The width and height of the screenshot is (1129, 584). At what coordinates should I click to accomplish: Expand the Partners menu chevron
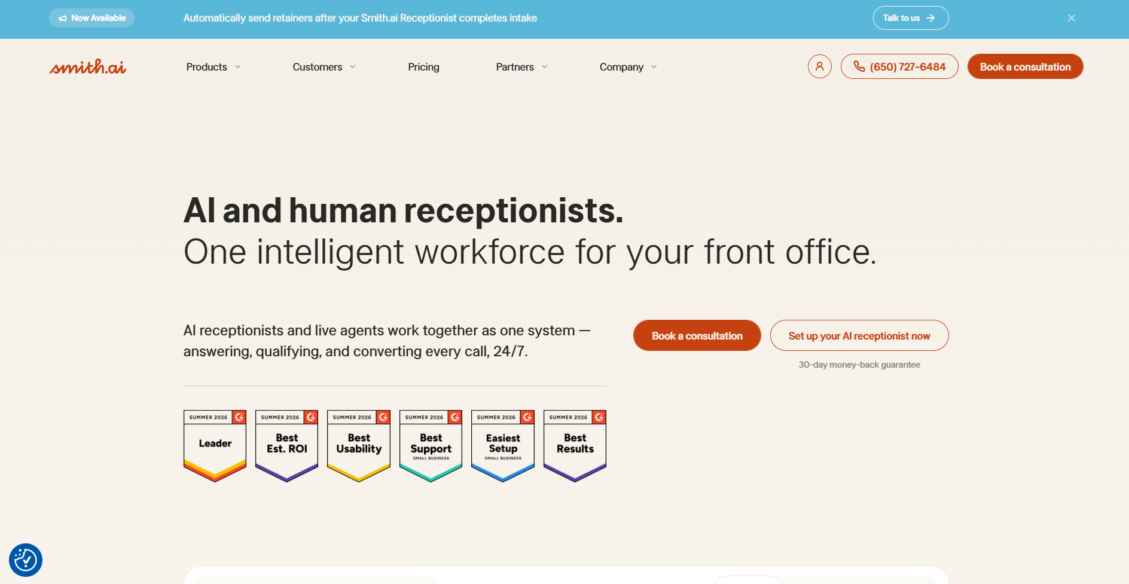(x=544, y=67)
